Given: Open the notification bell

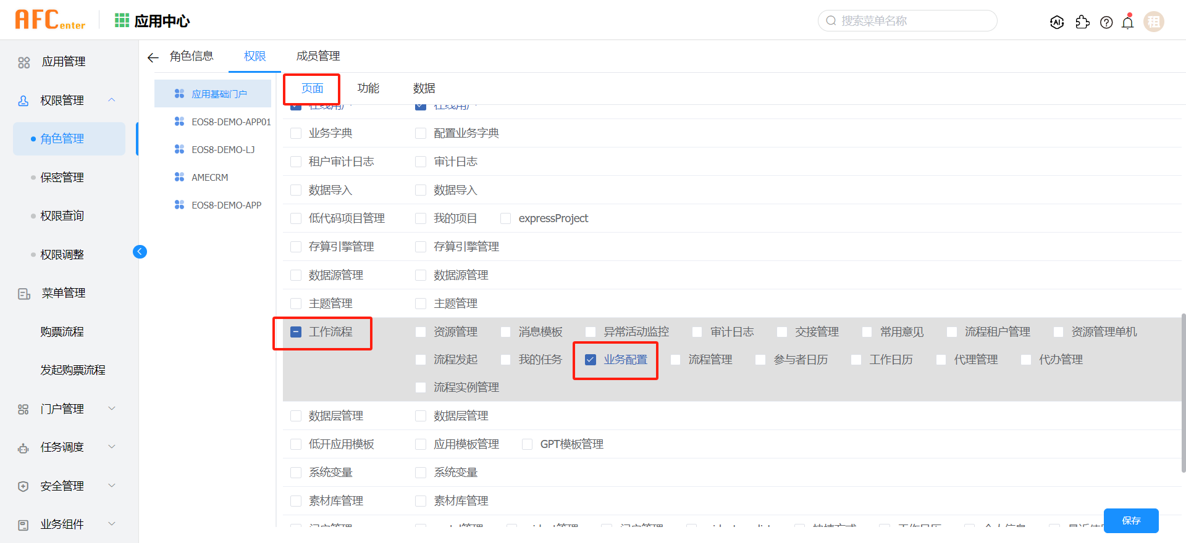Looking at the screenshot, I should (x=1128, y=22).
